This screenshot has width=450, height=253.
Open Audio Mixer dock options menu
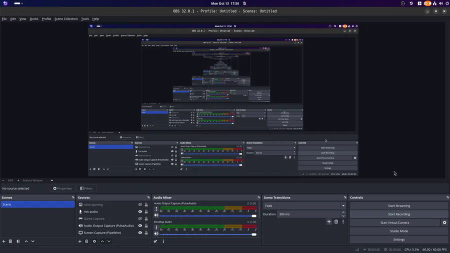pyautogui.click(x=163, y=241)
